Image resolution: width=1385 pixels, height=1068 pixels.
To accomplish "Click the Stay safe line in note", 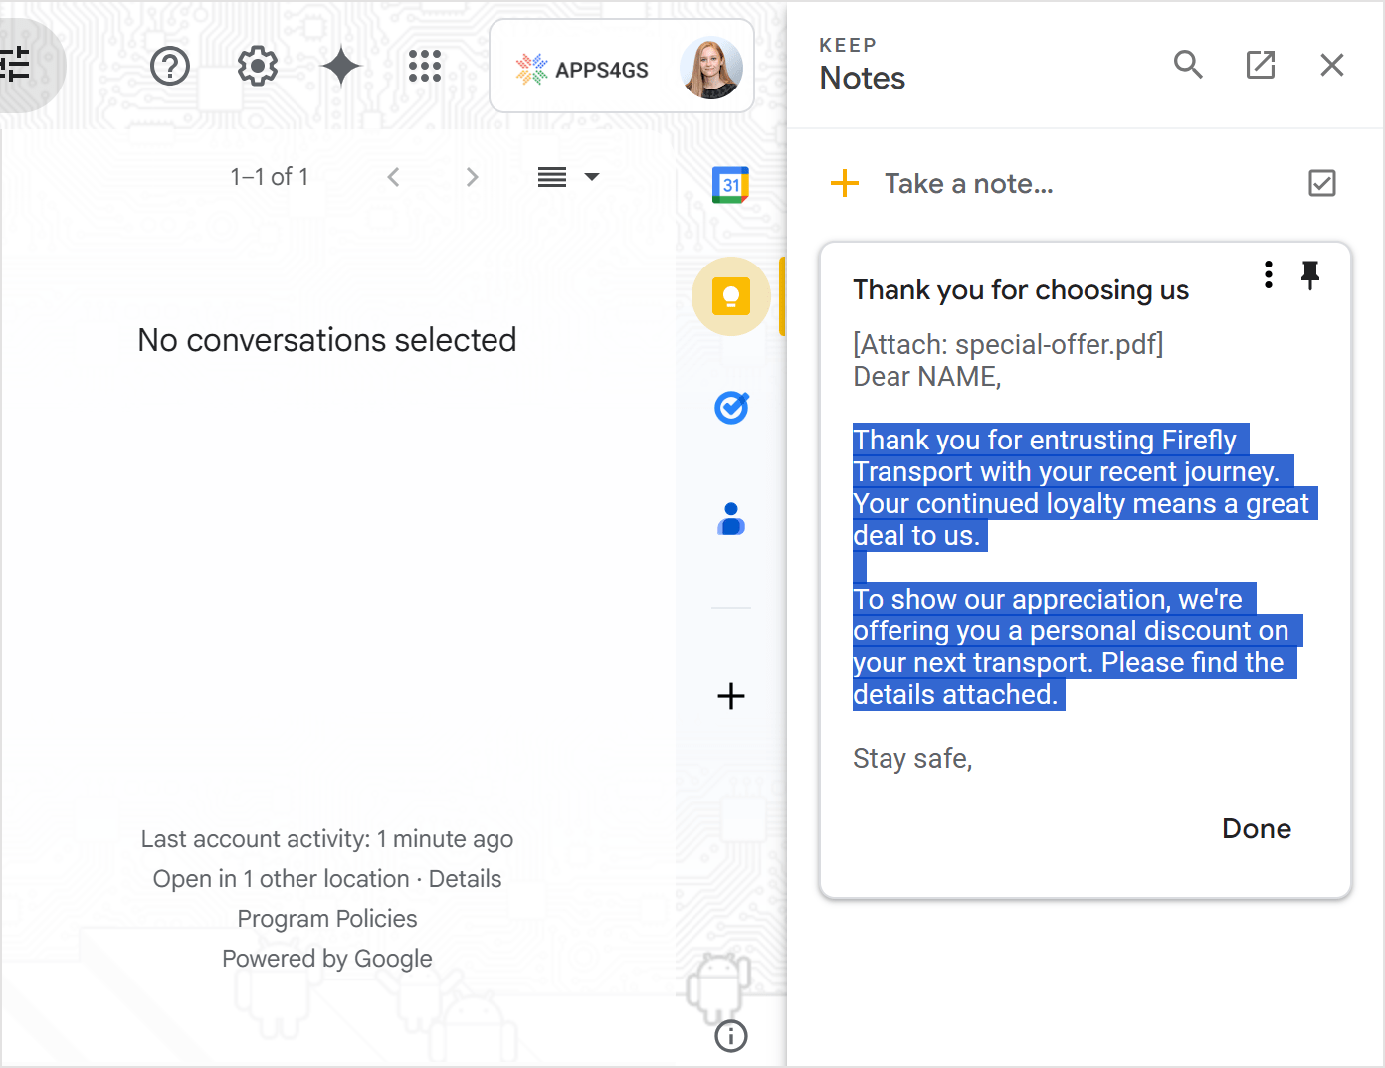I will 912,759.
